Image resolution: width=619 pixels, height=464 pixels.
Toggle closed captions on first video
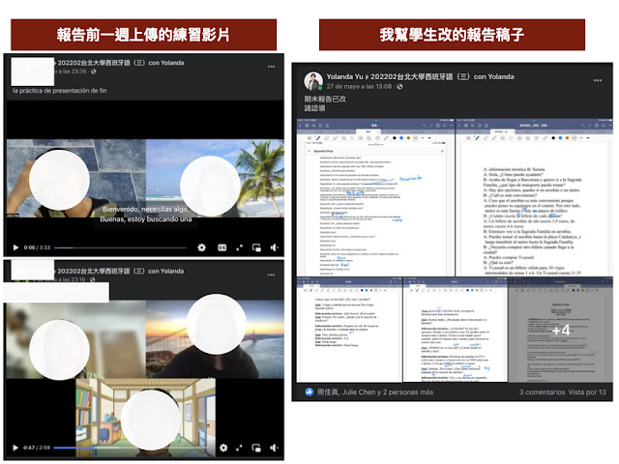click(x=221, y=247)
